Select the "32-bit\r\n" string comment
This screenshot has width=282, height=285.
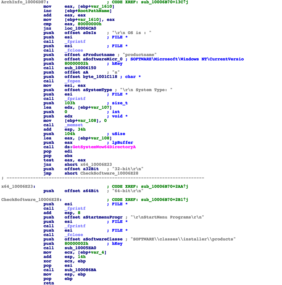click(128, 169)
